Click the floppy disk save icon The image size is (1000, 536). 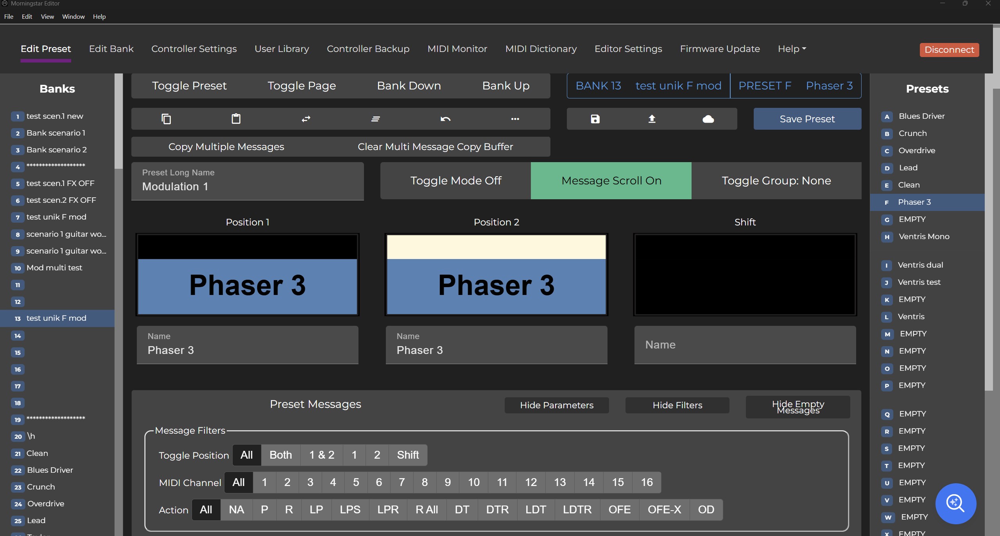pos(595,119)
